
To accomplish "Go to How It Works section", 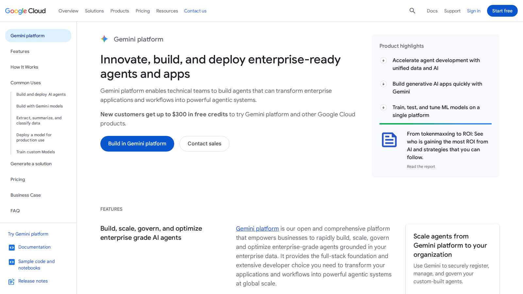I will 24,67.
